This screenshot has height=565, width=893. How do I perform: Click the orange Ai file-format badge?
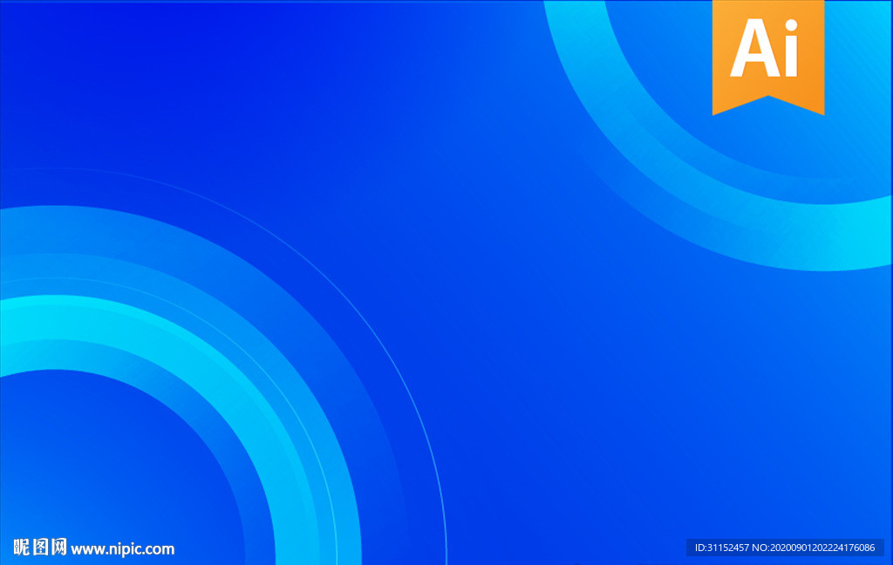click(x=768, y=57)
